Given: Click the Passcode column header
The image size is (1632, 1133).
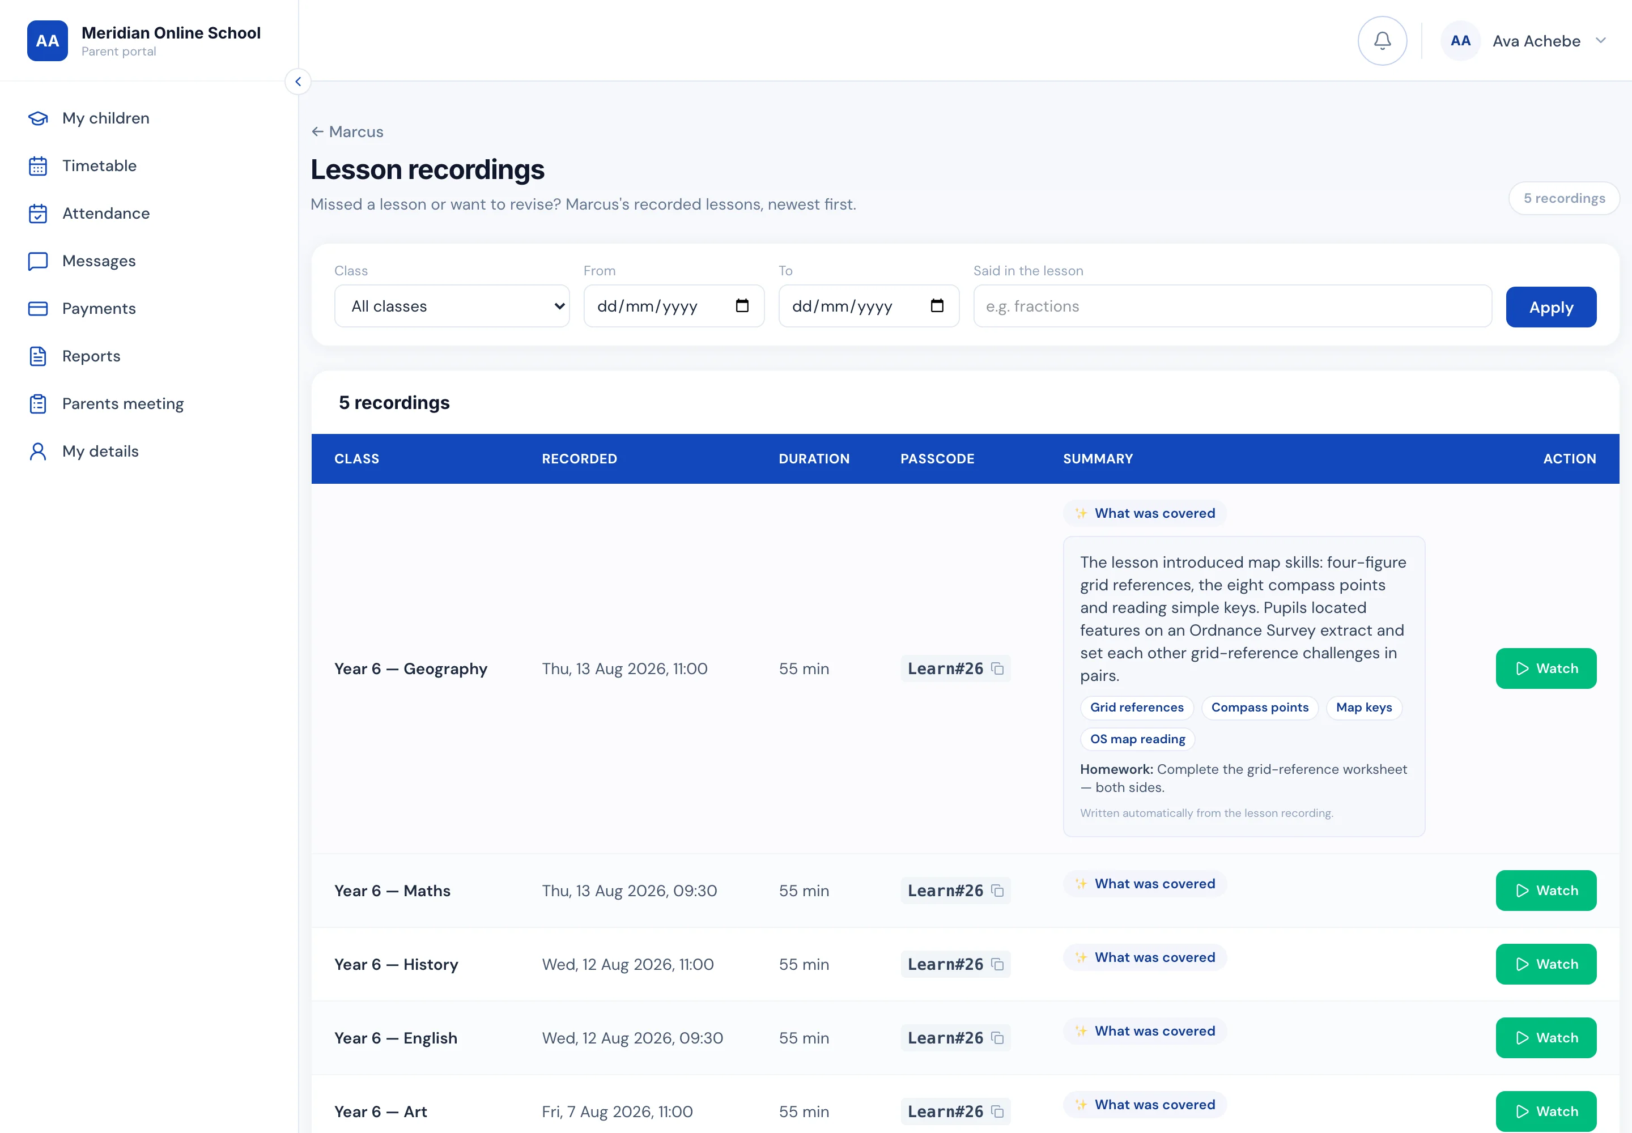Looking at the screenshot, I should point(937,459).
